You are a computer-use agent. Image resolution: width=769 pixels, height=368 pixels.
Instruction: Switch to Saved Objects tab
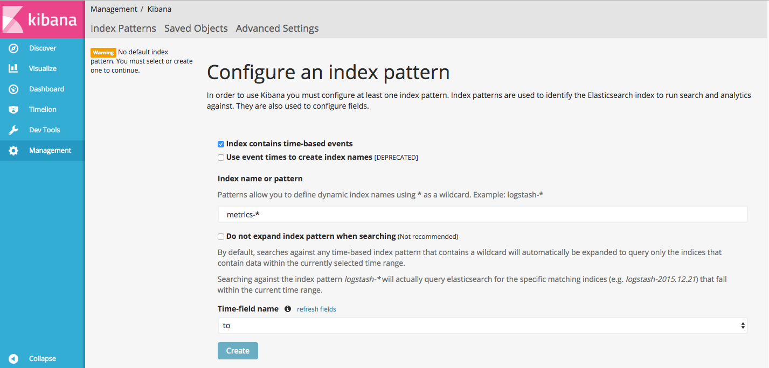(196, 29)
